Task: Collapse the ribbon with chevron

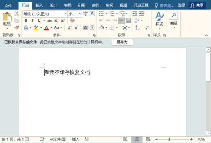Action: pos(206,35)
